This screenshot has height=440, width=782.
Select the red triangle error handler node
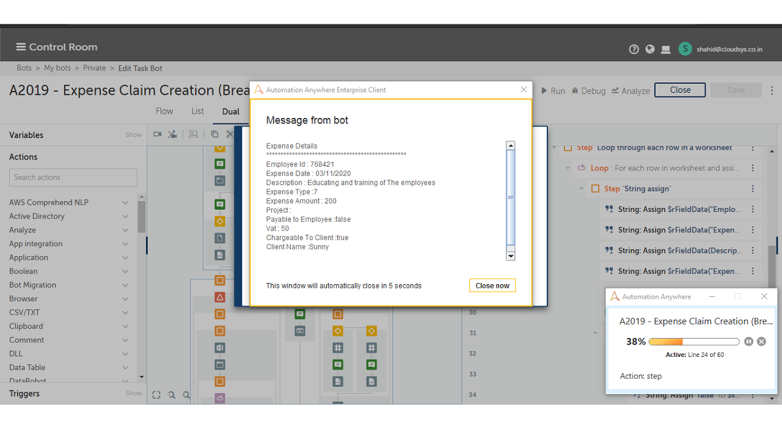[220, 297]
